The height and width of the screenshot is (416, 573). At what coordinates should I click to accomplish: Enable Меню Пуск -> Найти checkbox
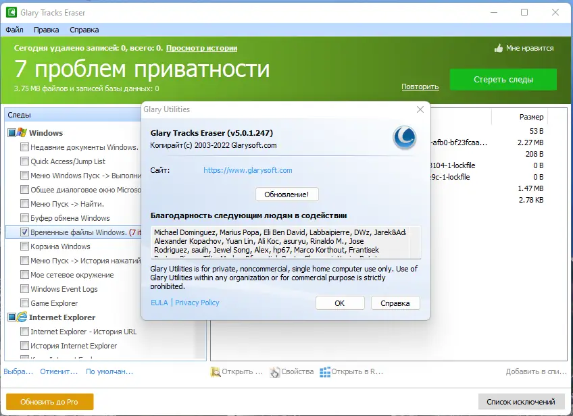click(x=24, y=204)
